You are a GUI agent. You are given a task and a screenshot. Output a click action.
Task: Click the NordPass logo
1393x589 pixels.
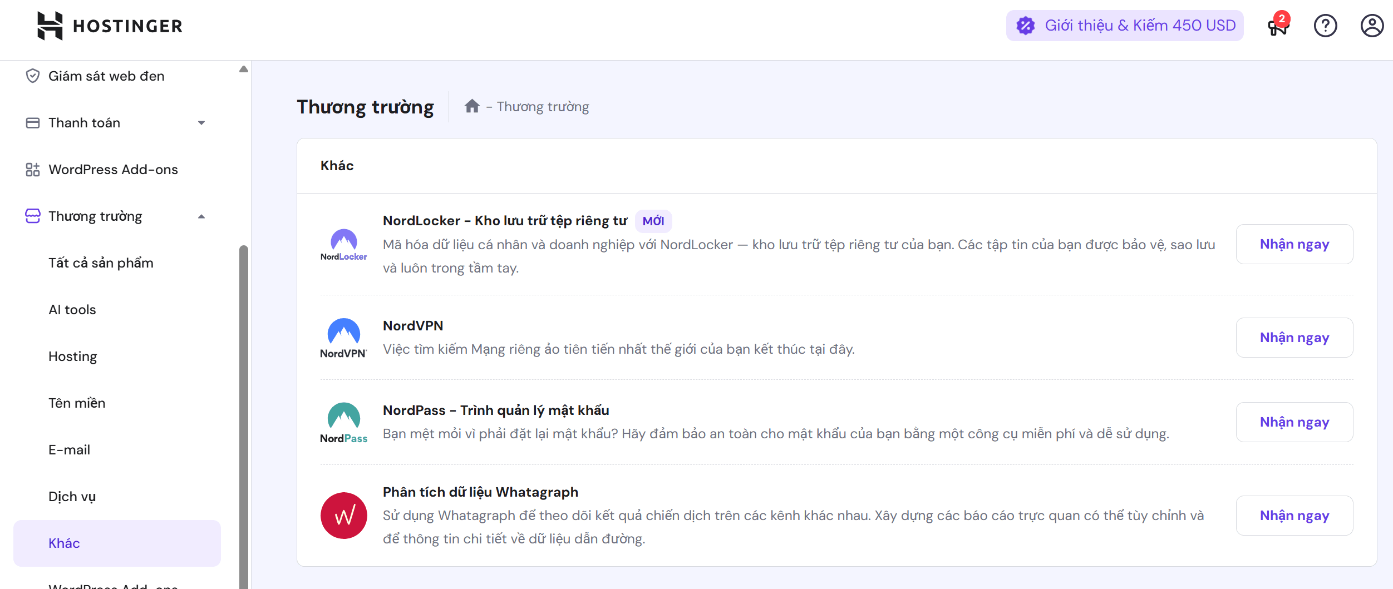pyautogui.click(x=343, y=422)
